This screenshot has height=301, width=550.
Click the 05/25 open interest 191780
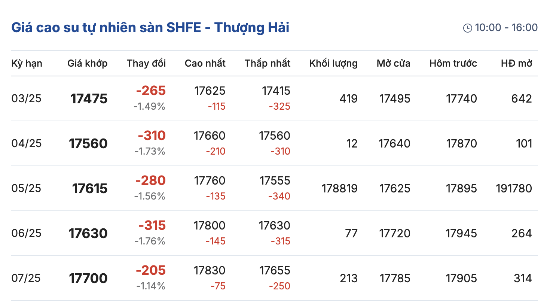514,188
